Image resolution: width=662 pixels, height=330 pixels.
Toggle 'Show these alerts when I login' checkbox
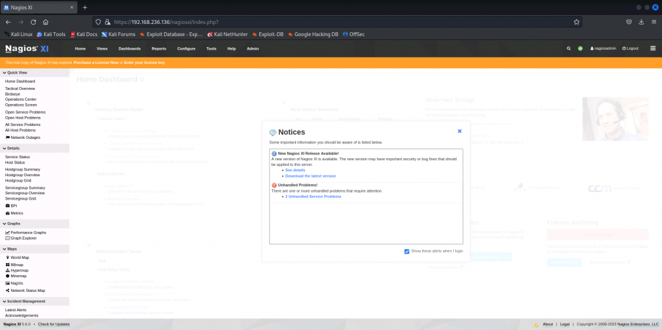(x=407, y=251)
